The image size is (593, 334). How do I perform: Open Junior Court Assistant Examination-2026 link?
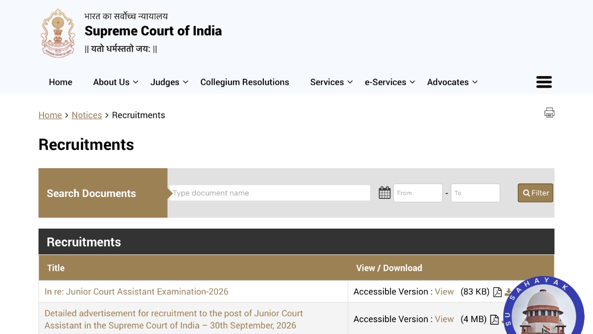click(136, 292)
